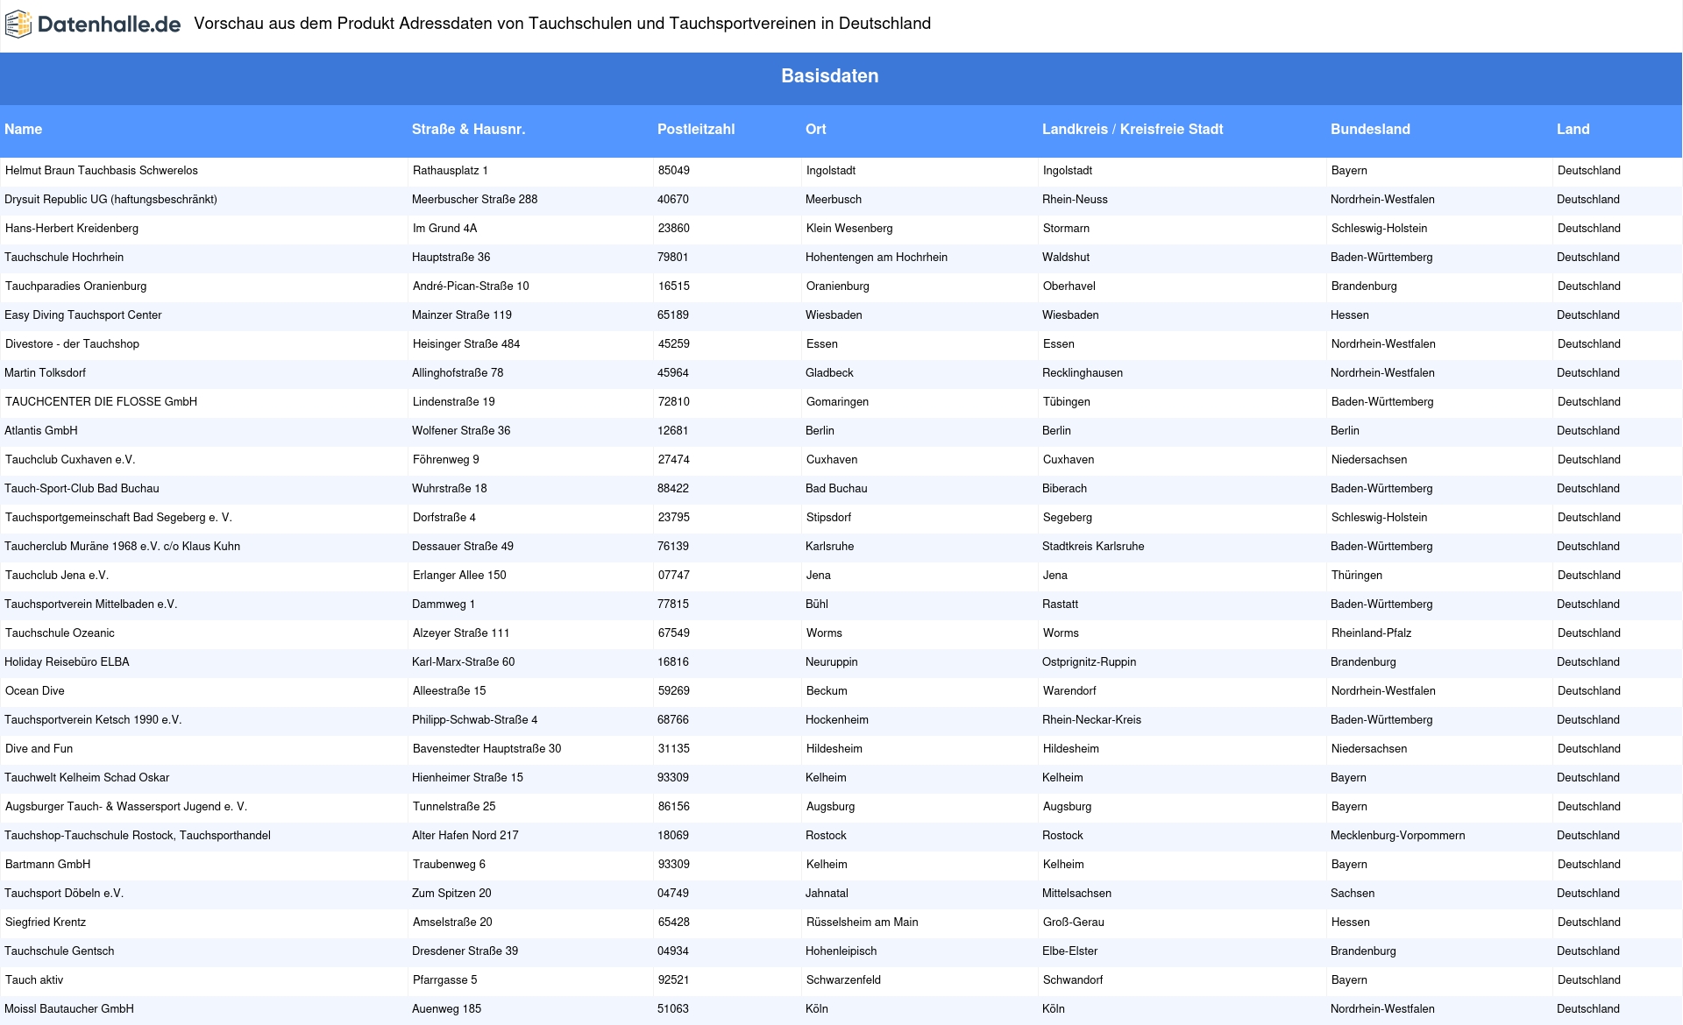The height and width of the screenshot is (1025, 1683).
Task: Click street address Meerbuscher Straße 288
Action: 474,200
